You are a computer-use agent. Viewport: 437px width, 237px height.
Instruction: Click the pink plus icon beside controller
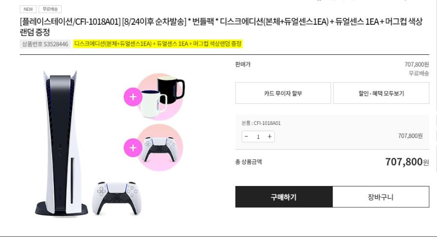pos(133,148)
